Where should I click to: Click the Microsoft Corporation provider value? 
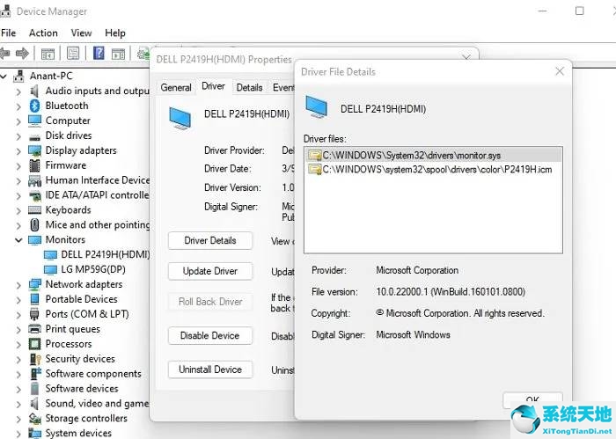tap(417, 270)
